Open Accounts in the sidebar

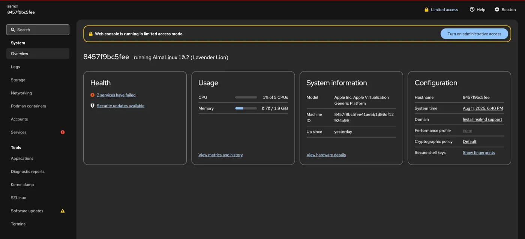pyautogui.click(x=38, y=119)
